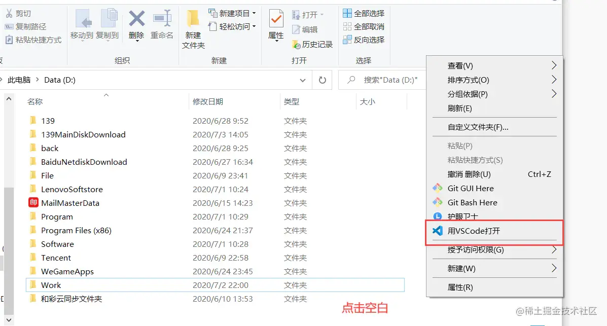Click the 重命名 rename icon
The image size is (607, 326).
(162, 18)
